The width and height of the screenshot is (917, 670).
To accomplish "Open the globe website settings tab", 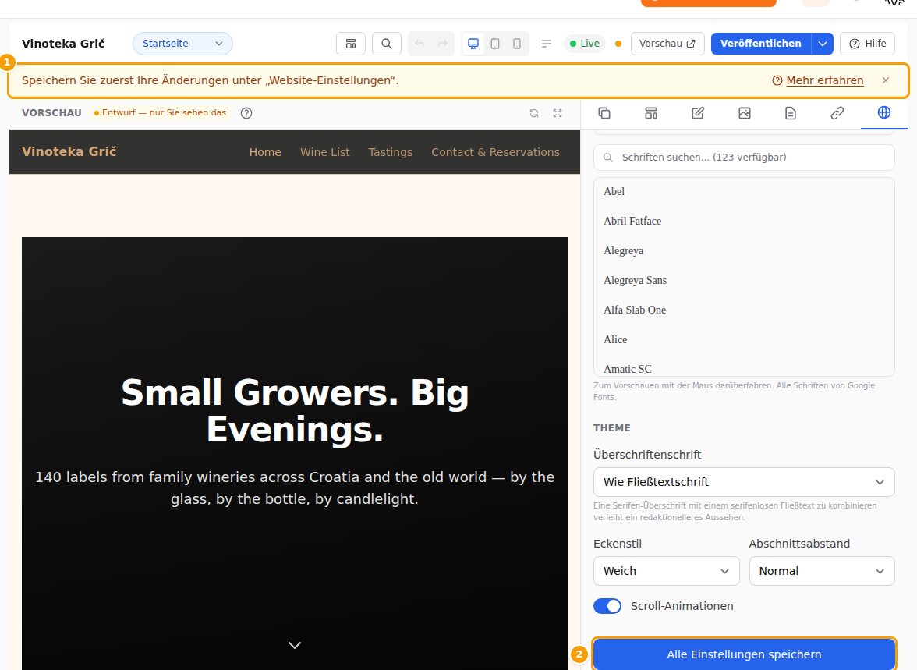I will (x=884, y=112).
